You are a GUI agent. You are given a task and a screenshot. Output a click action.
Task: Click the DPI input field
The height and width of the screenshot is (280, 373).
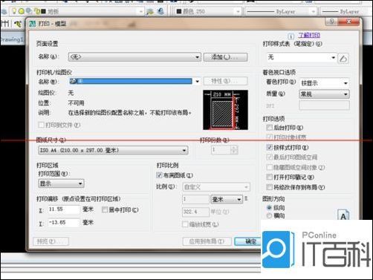(x=325, y=105)
